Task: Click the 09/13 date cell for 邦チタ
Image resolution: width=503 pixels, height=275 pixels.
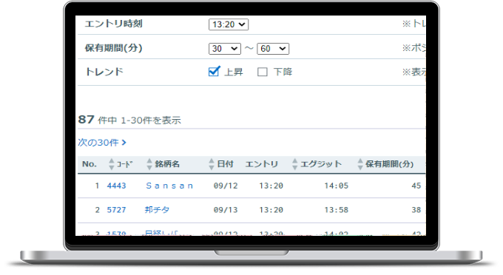Action: click(226, 210)
